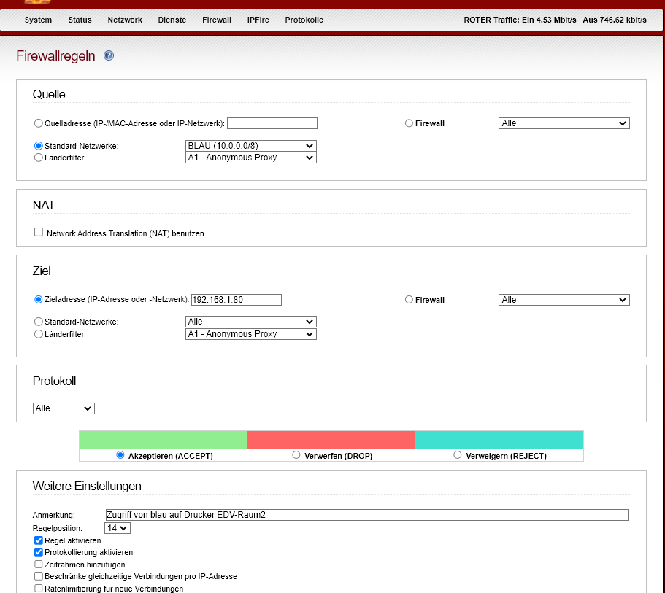Toggle Protokollierung aktivieren checkbox

click(x=39, y=553)
